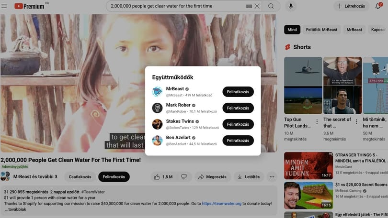
Task: Open the STRANGER THINGS 5 video title
Action: point(361,158)
